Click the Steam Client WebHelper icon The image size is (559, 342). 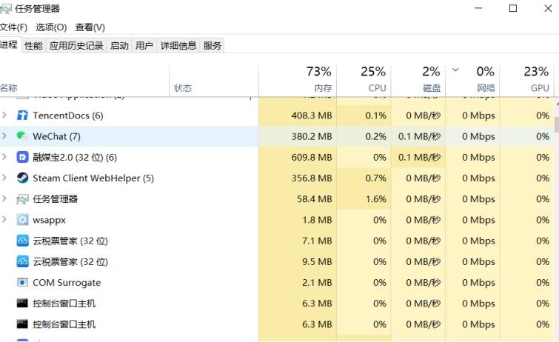[22, 178]
